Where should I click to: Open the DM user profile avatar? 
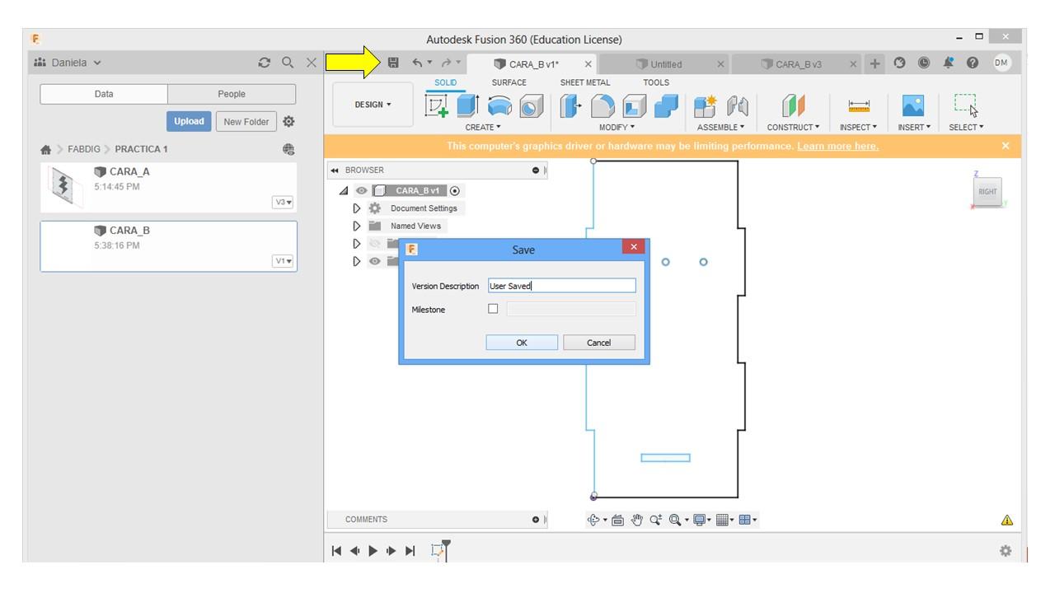pos(1002,63)
